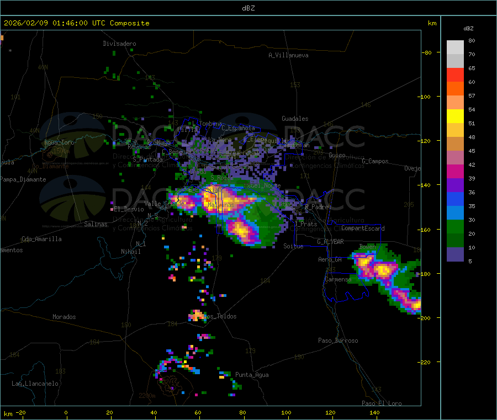The image size is (497, 420).
Task: Pick the blue 36 dBZ legend swatch
Action: [455, 199]
